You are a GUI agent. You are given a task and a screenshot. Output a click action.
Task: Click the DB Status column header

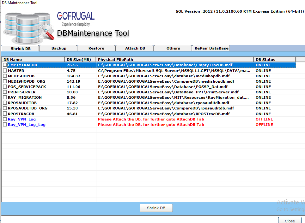(275, 59)
